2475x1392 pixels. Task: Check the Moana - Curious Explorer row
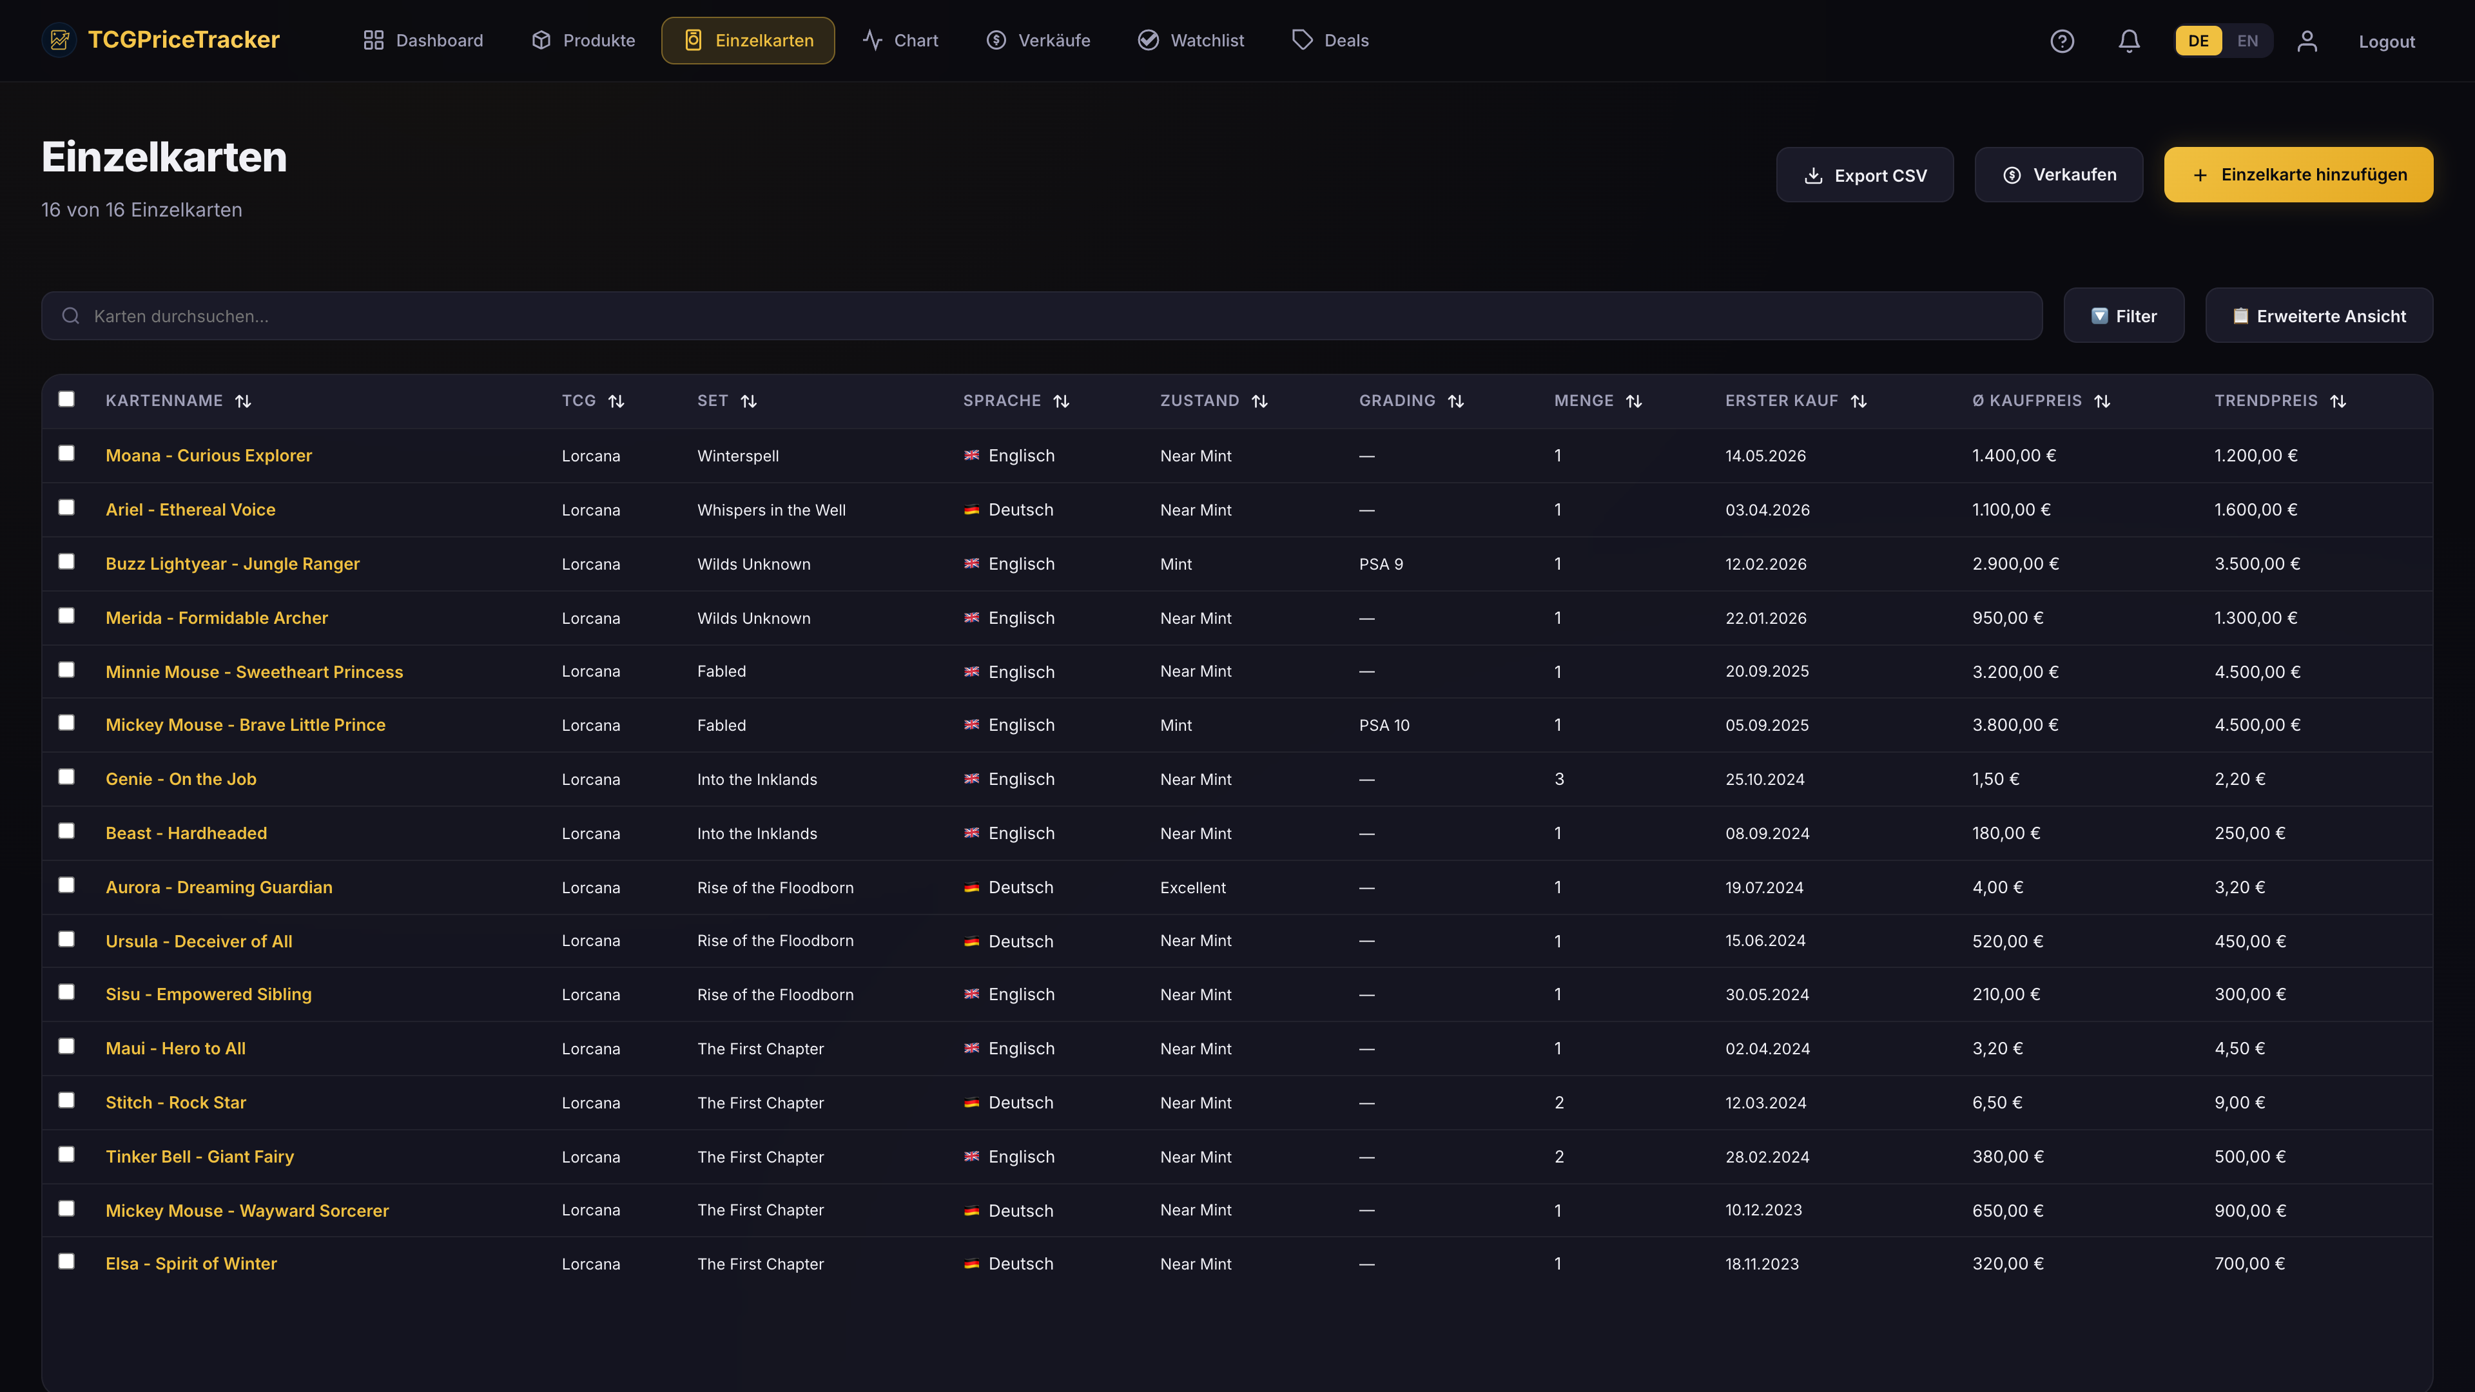[66, 452]
